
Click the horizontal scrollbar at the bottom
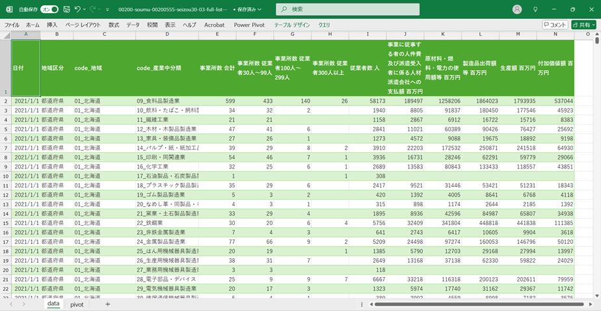click(x=475, y=304)
